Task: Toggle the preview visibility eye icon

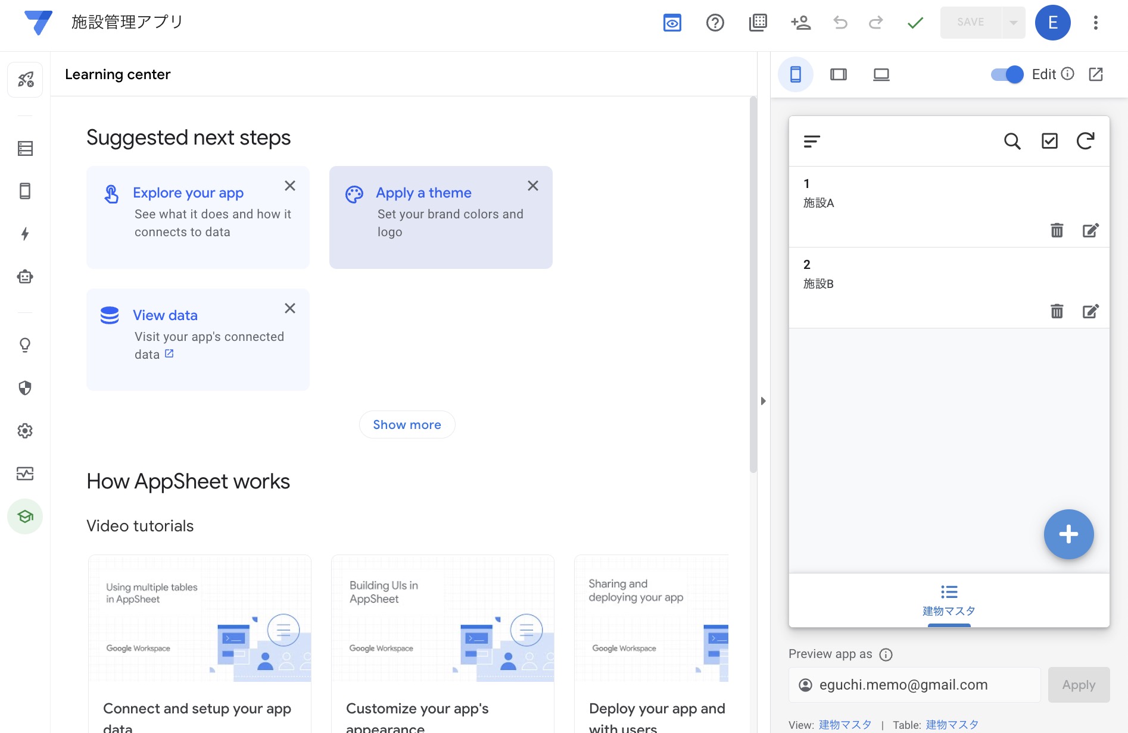Action: 672,23
